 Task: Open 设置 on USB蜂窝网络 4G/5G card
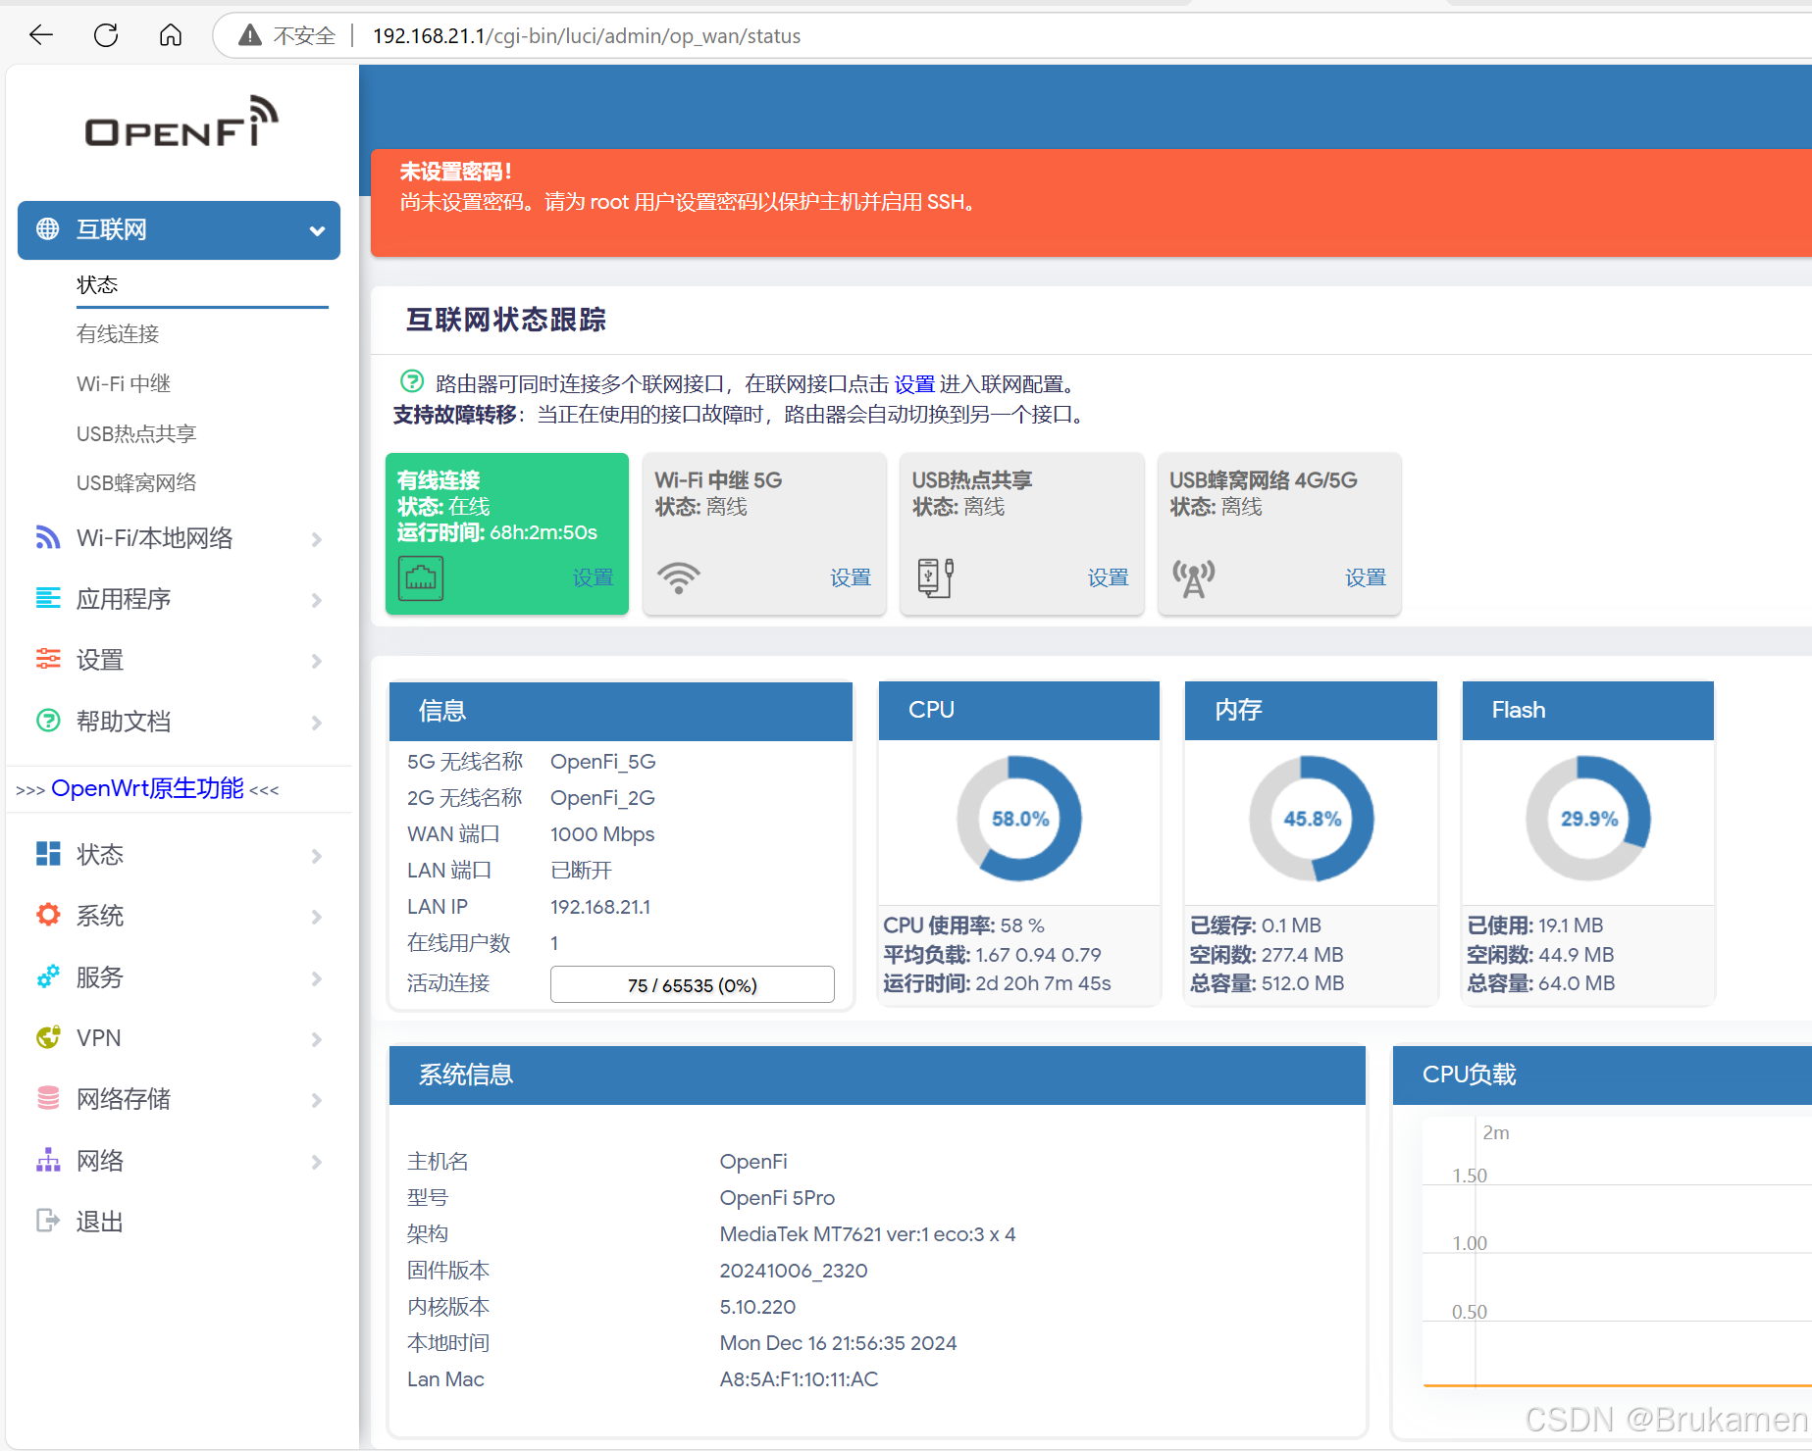pos(1366,577)
